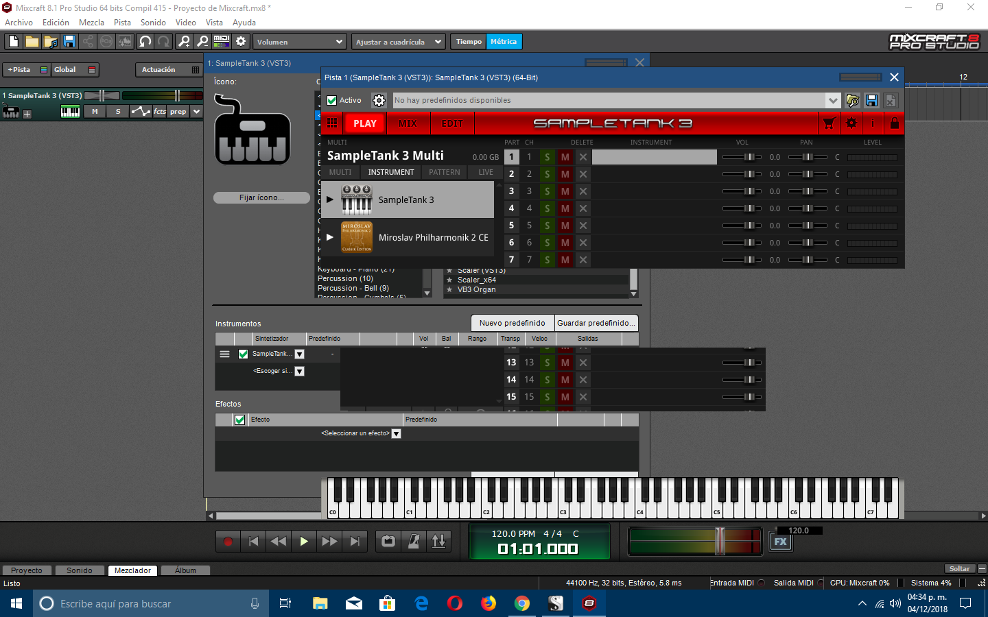Screen dimensions: 988x617
Task: Start playback with the play button
Action: pyautogui.click(x=303, y=541)
